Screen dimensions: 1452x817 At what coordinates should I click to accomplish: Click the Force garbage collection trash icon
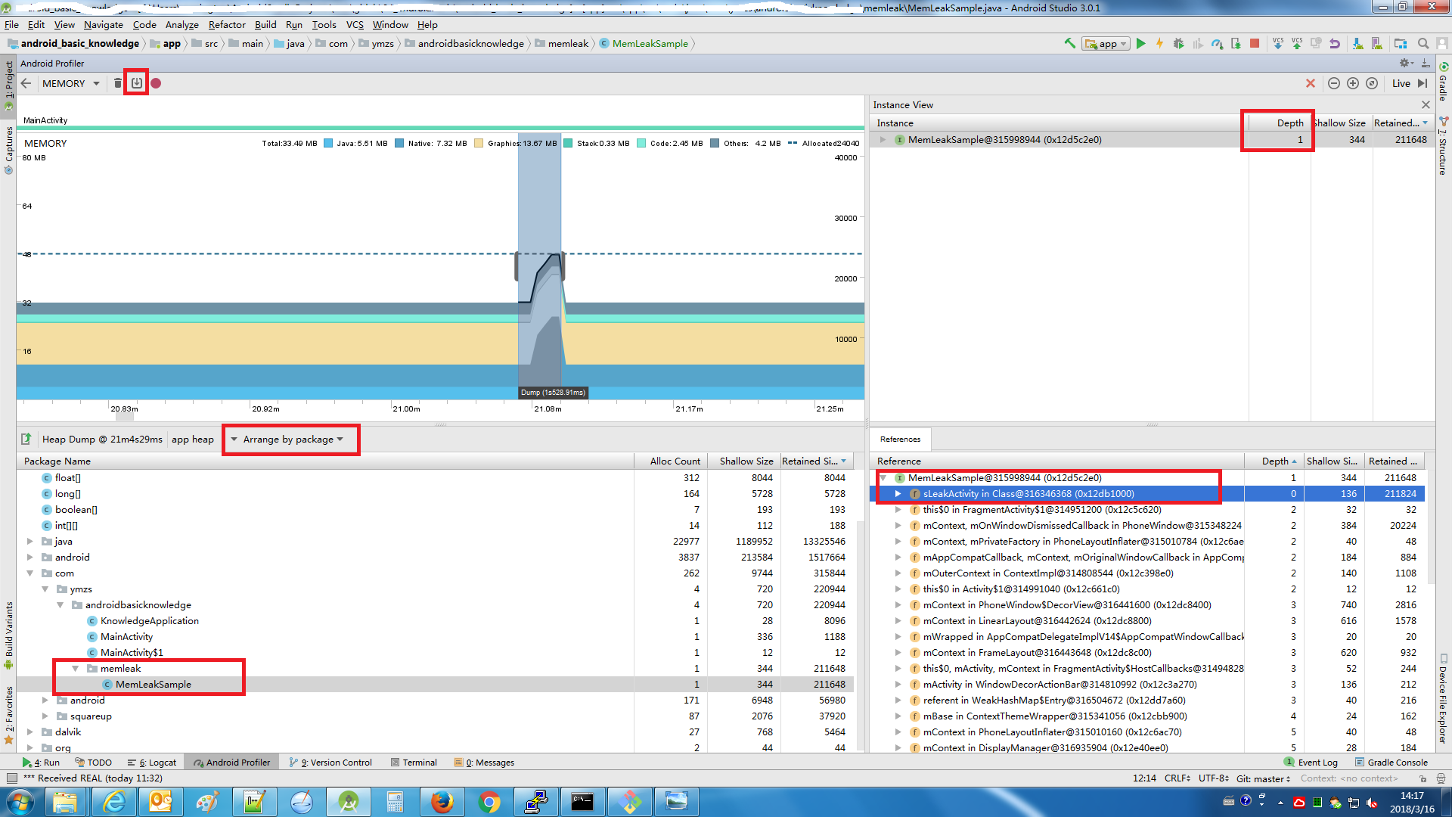118,83
